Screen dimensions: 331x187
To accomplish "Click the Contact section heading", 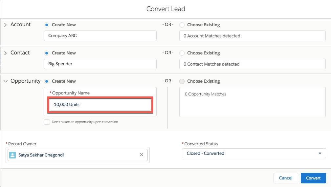I will 20,53.
